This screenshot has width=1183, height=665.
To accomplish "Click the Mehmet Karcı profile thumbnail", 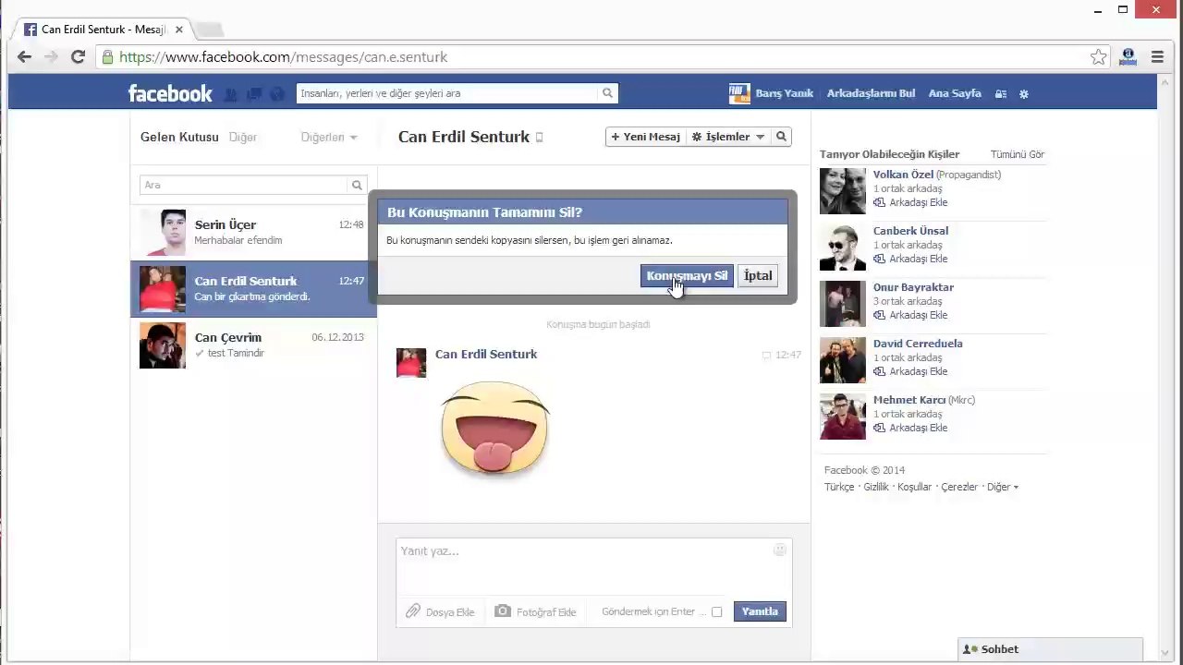I will pos(843,417).
